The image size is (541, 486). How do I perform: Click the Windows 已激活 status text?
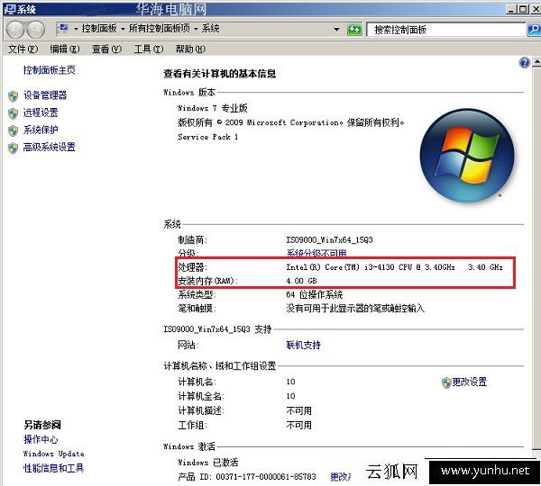208,462
